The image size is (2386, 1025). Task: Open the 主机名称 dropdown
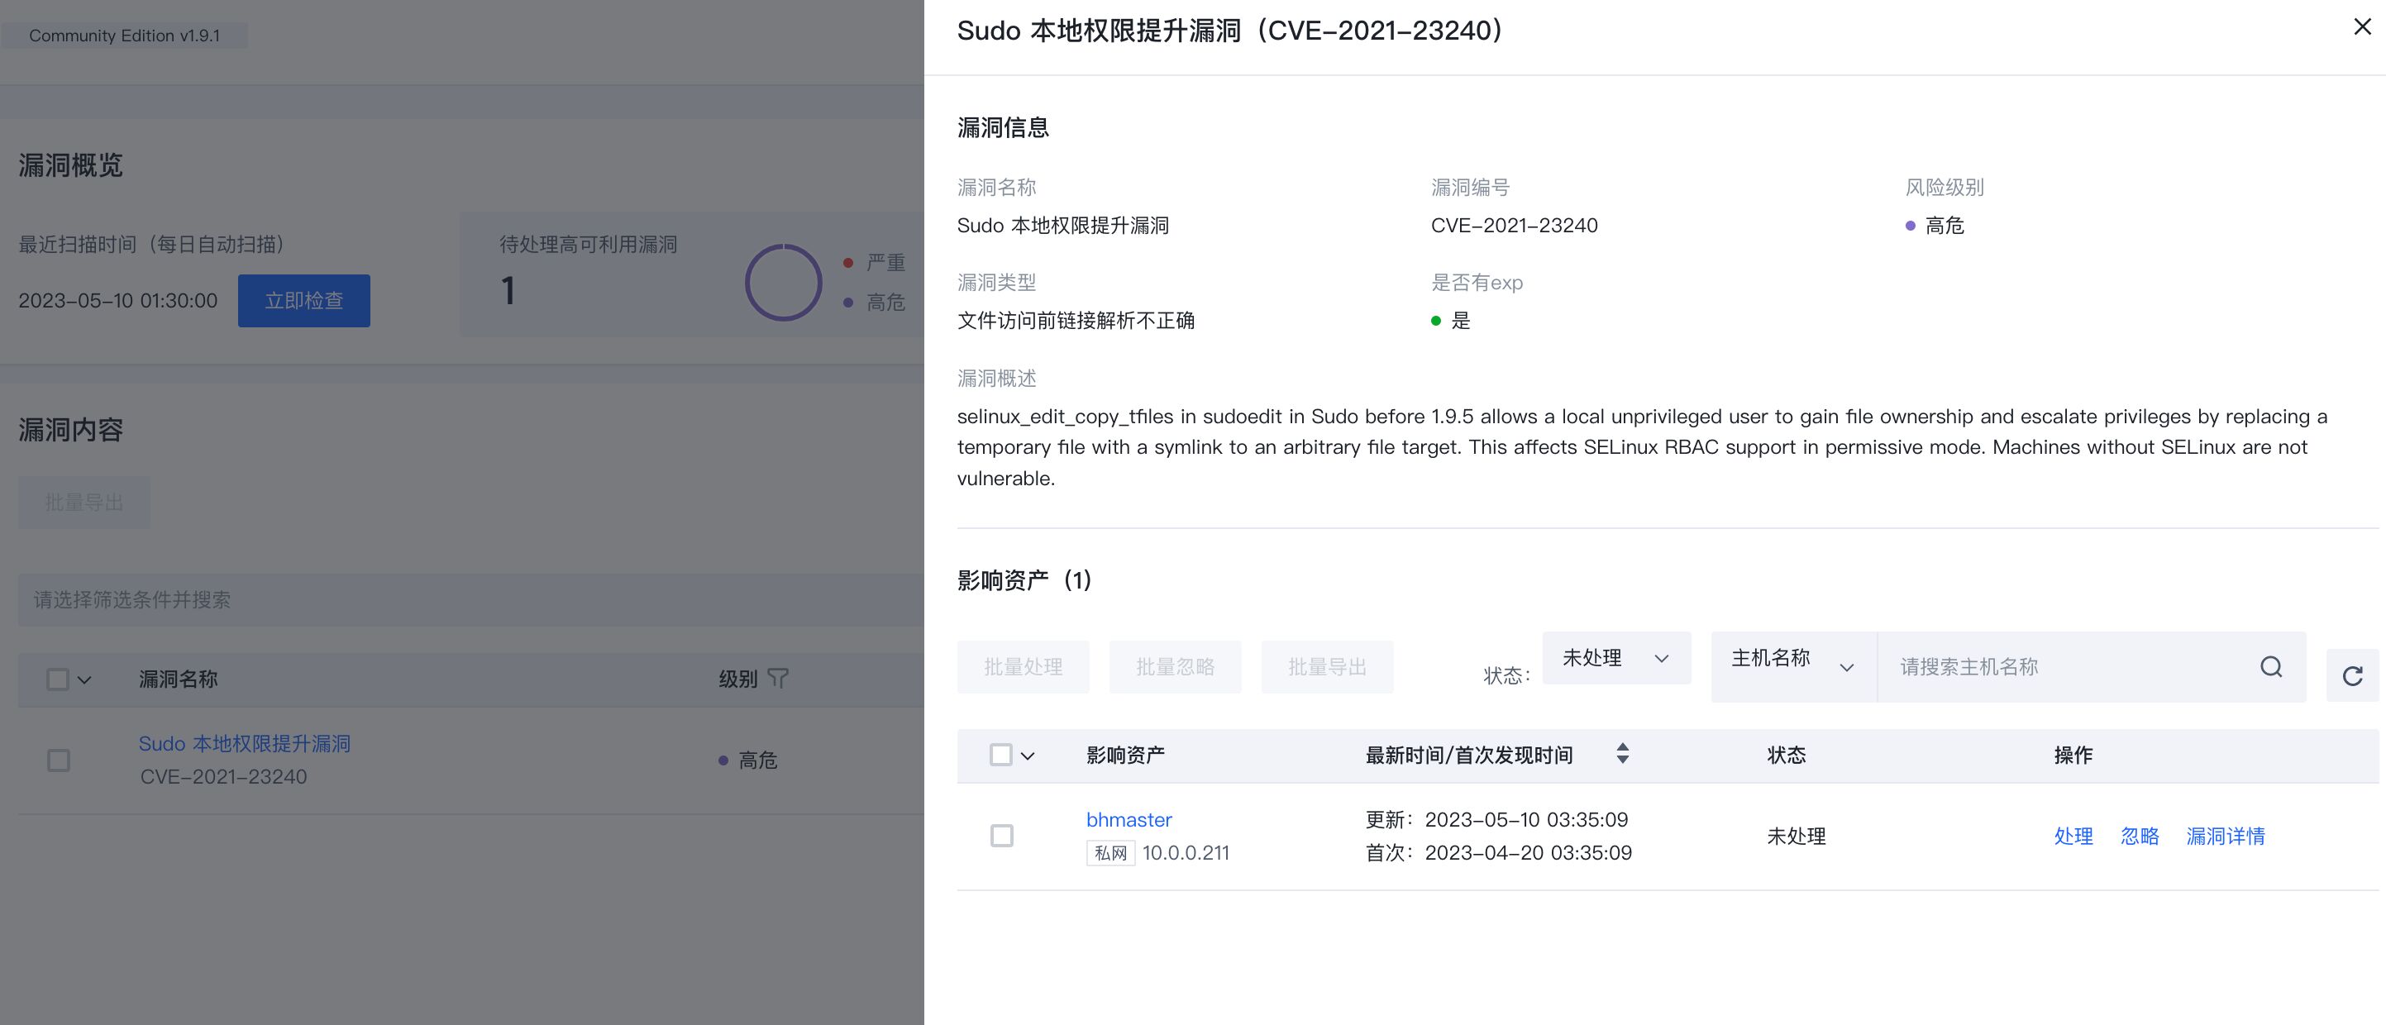[1789, 665]
